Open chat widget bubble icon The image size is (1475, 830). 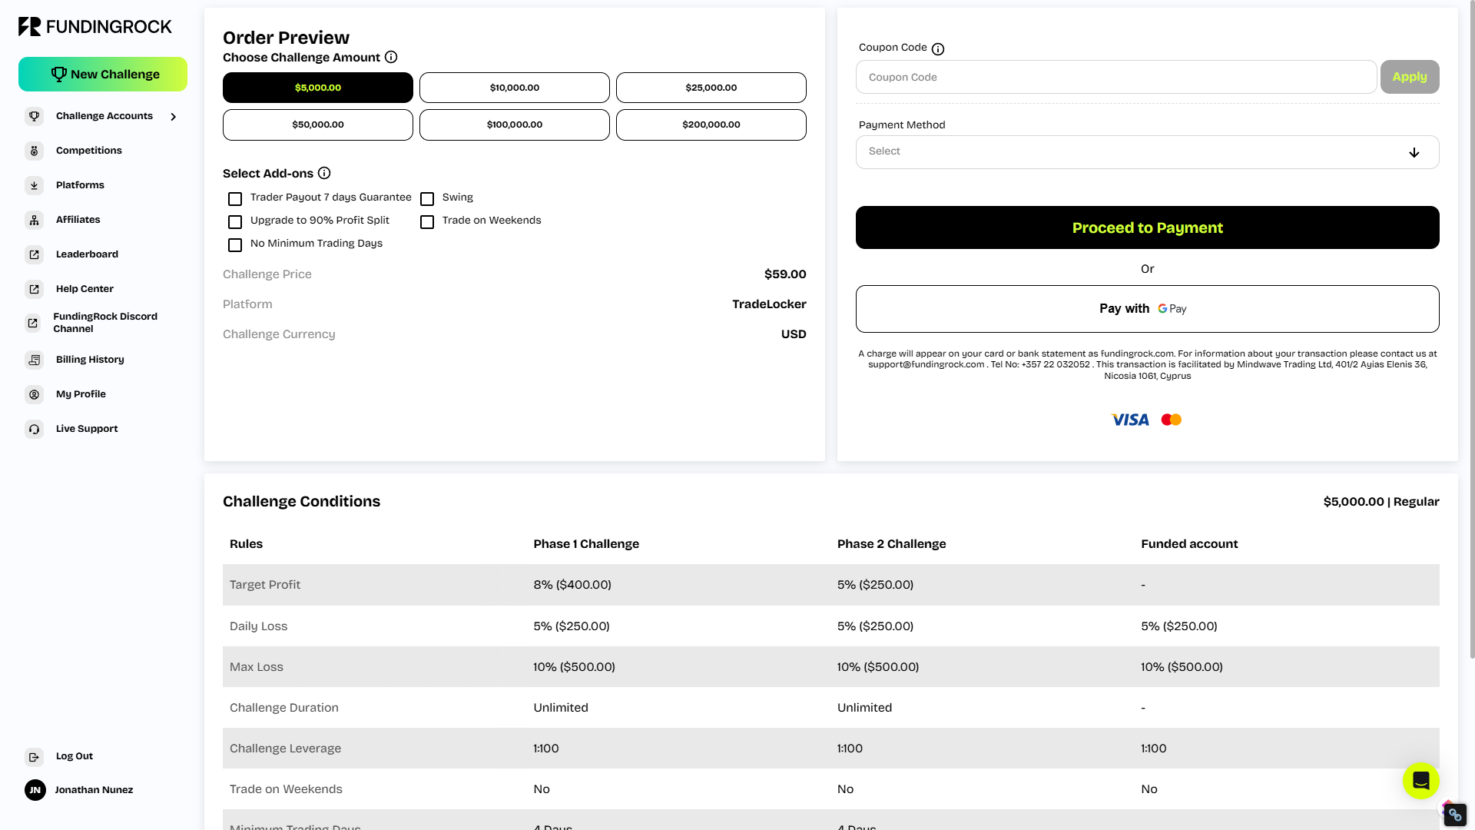1420,781
